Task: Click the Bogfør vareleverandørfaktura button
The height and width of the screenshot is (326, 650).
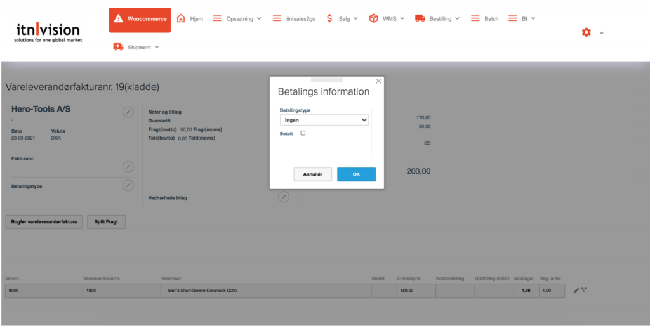Action: 44,222
